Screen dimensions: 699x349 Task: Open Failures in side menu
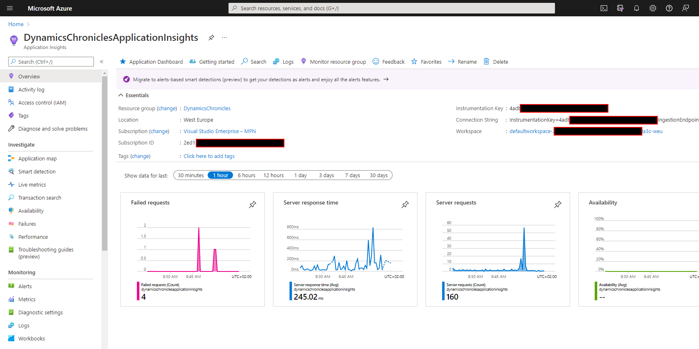(x=51, y=224)
